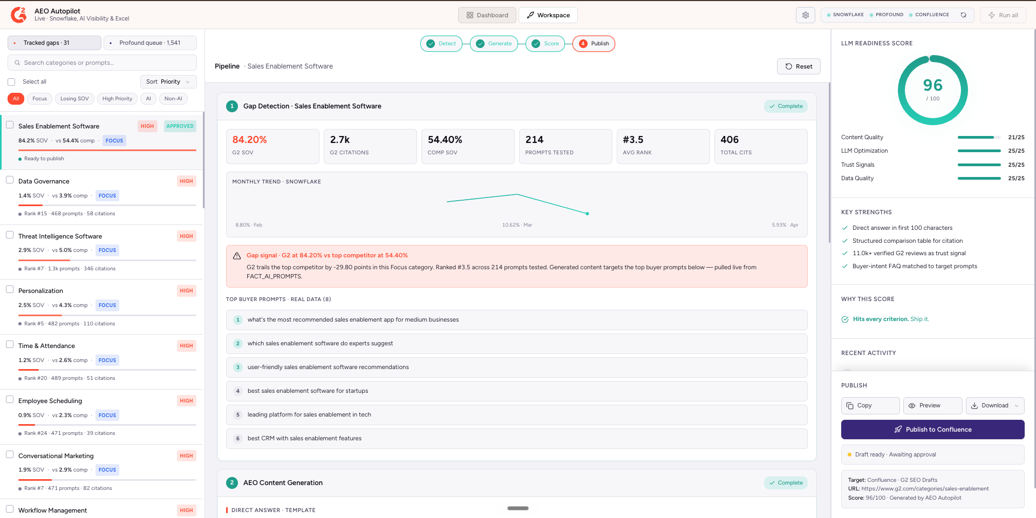Image resolution: width=1036 pixels, height=518 pixels.
Task: Check the Workflow Management checkbox
Action: (10, 509)
